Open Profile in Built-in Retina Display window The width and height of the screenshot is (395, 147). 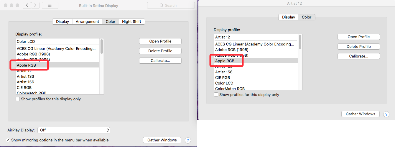(160, 41)
